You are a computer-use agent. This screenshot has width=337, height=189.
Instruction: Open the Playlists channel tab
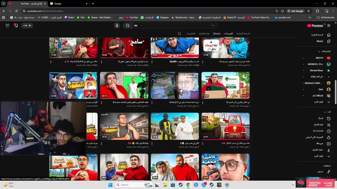204,34
